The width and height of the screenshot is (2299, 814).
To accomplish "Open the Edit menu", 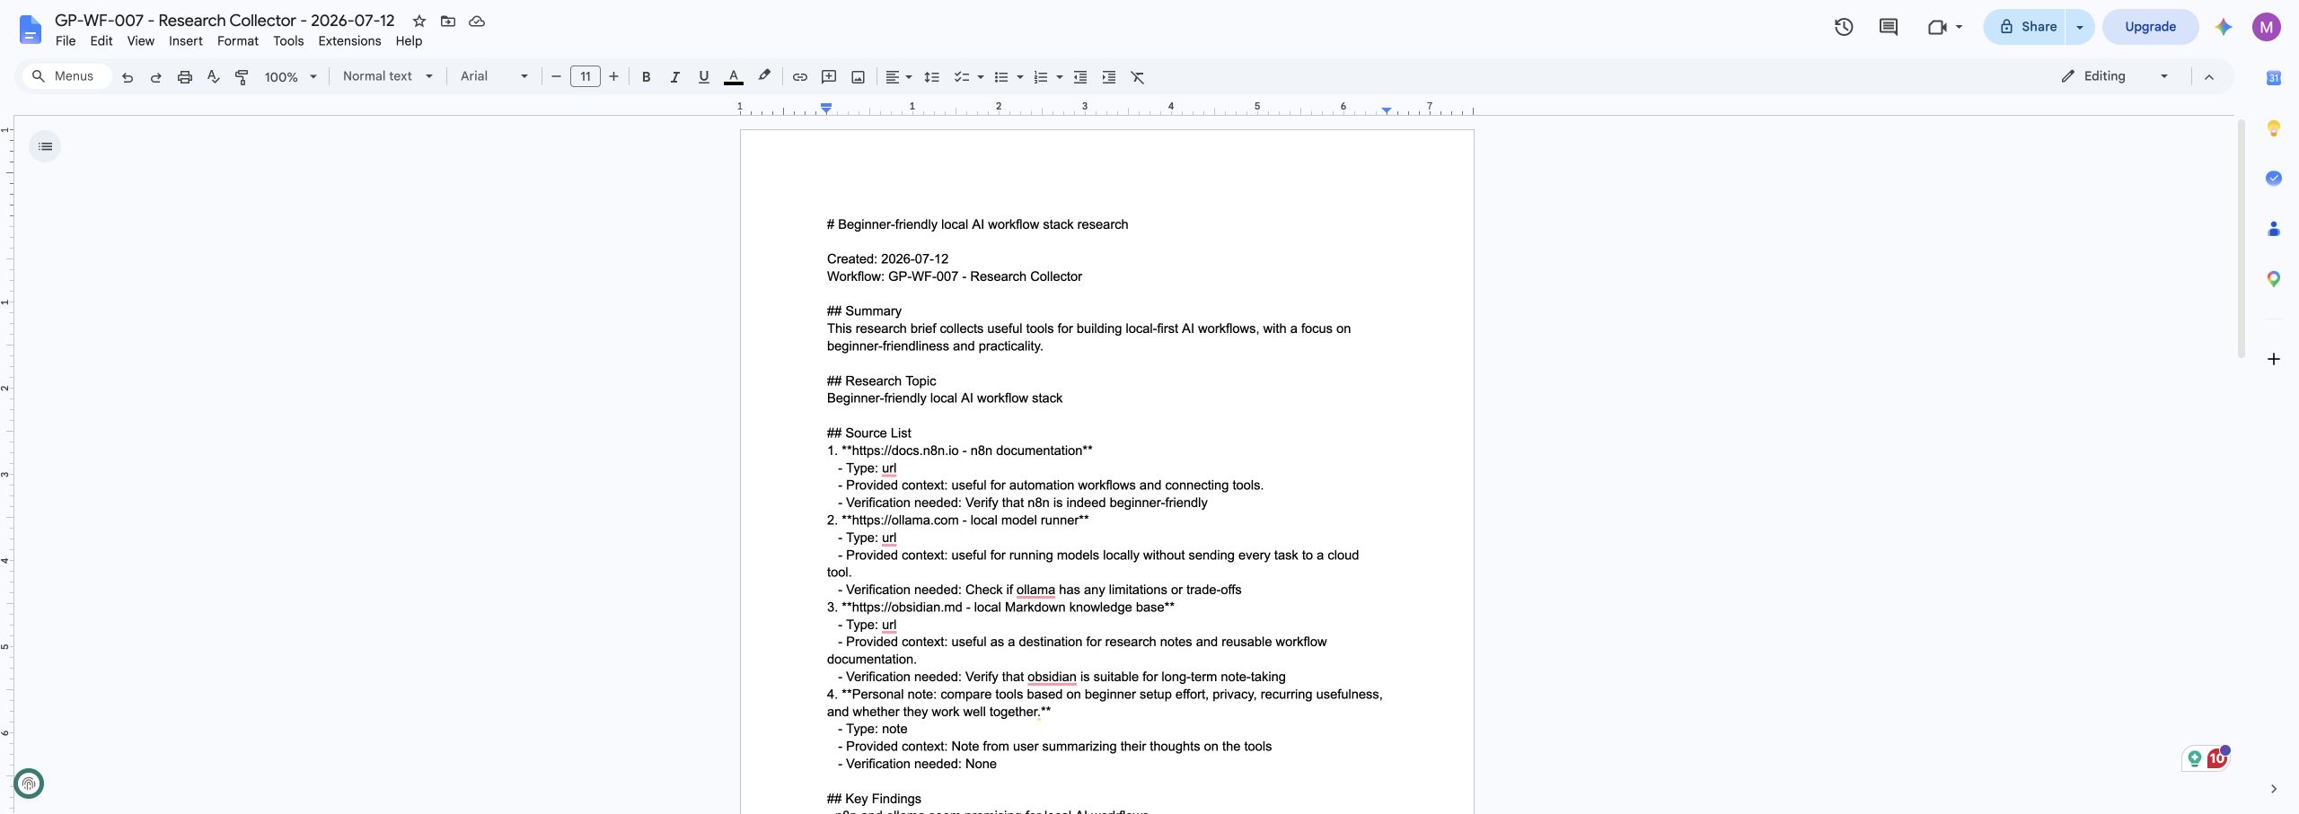I will pyautogui.click(x=101, y=41).
